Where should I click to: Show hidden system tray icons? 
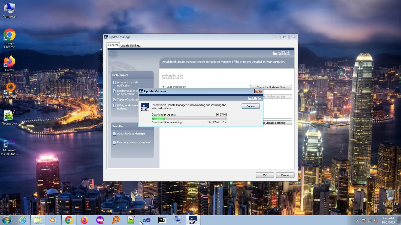tap(357, 220)
